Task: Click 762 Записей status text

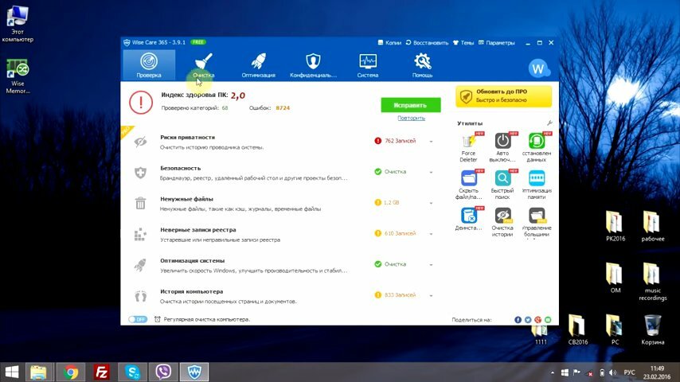Action: coord(400,141)
